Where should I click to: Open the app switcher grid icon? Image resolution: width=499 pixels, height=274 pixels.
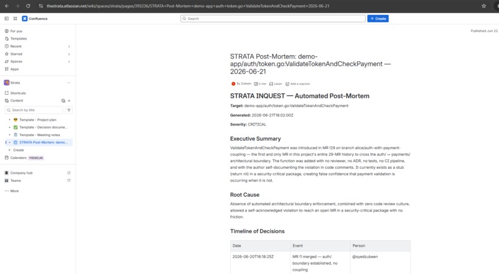click(15, 19)
